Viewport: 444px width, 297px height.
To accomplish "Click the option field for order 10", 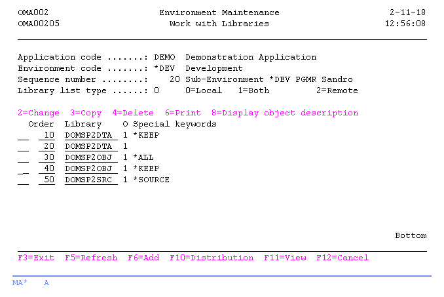I will pos(23,136).
